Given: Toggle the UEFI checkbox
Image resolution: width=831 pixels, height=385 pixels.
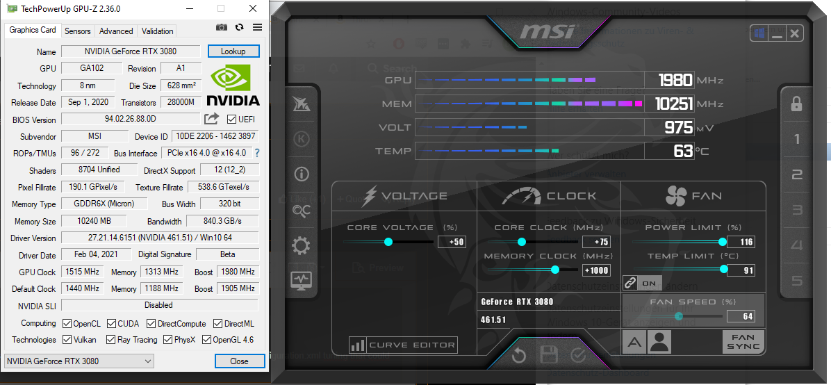Looking at the screenshot, I should pyautogui.click(x=231, y=120).
